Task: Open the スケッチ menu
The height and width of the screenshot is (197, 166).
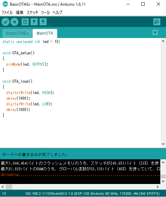Action: coord(32,12)
